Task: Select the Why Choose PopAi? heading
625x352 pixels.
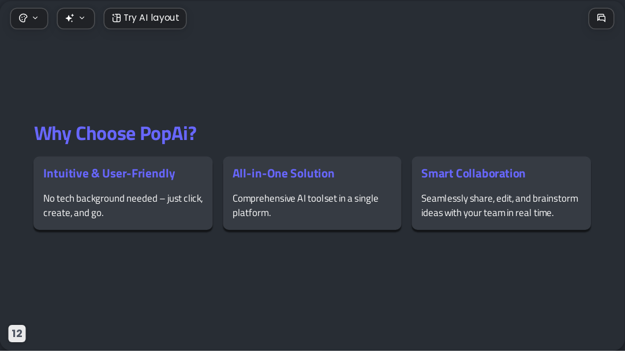Action: click(x=115, y=134)
